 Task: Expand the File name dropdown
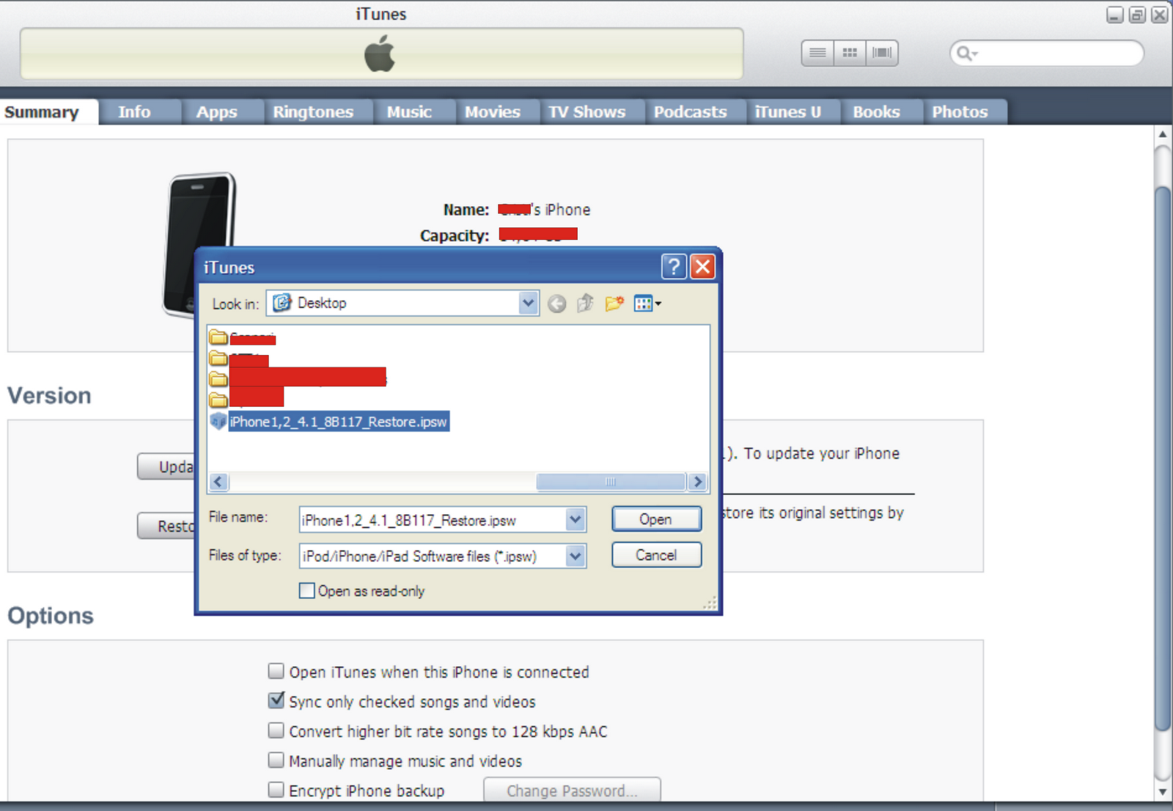(x=575, y=519)
